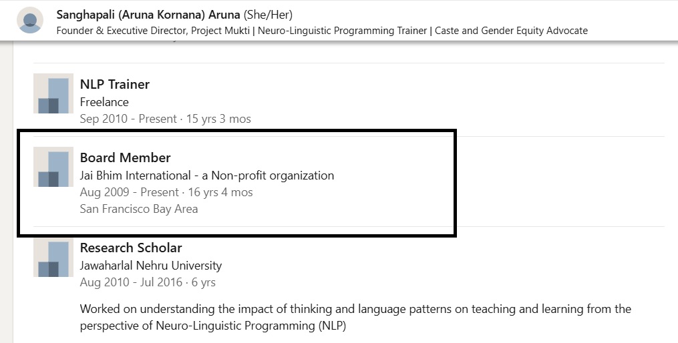Open Jai Bhim International non-profit organization link
The height and width of the screenshot is (343, 678).
click(x=207, y=176)
